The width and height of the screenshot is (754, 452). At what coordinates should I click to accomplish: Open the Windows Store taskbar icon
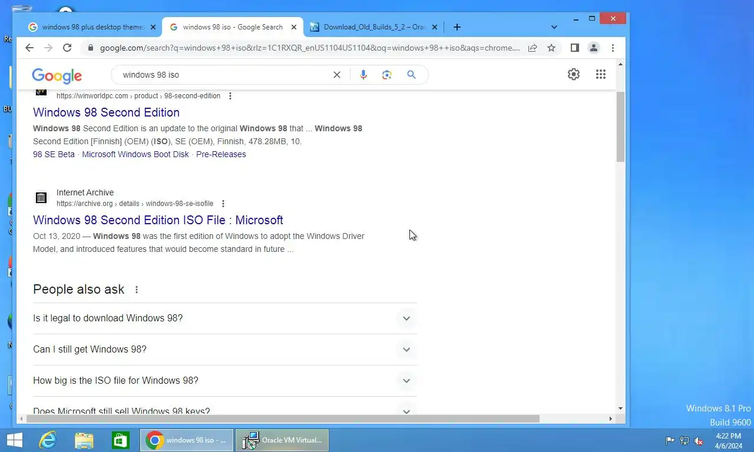(120, 440)
